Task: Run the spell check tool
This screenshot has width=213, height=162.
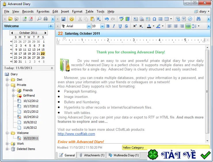Action: pos(121,19)
